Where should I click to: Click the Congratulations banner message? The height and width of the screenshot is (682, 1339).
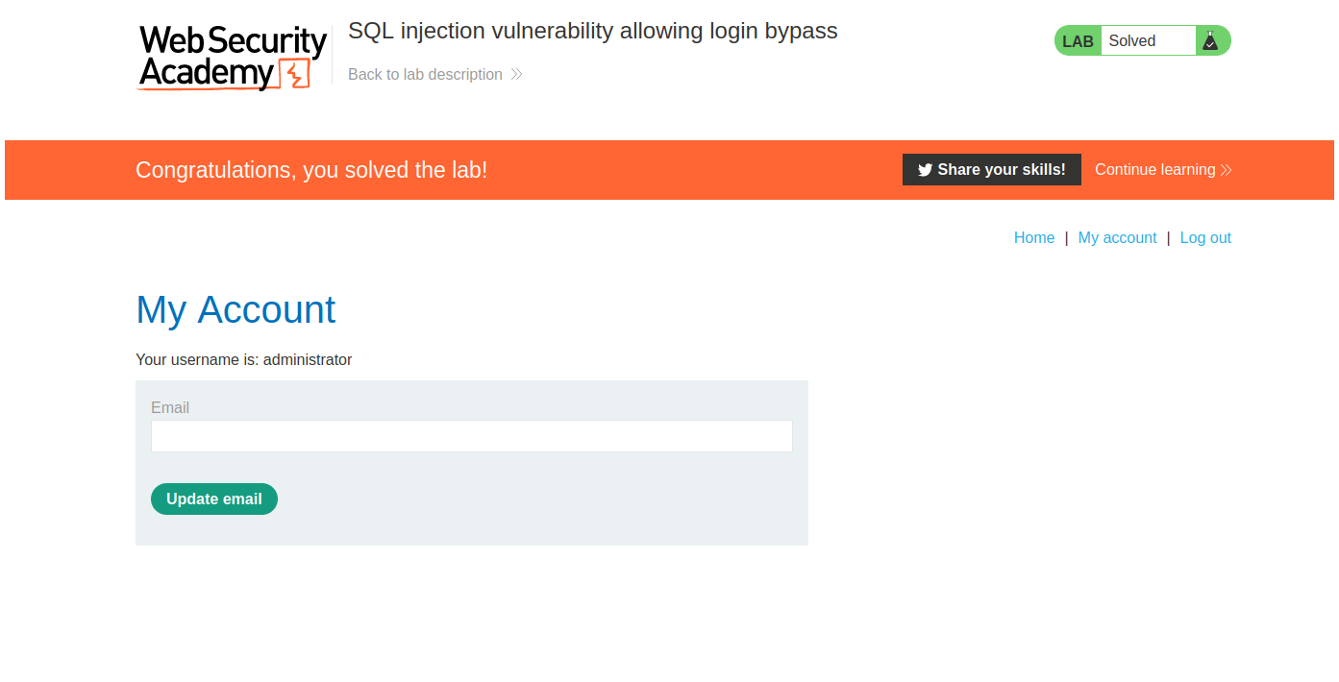(311, 170)
